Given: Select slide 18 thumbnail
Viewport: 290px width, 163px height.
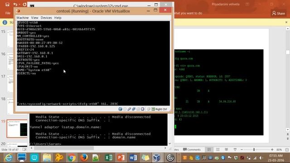Looking at the screenshot, I should tap(10, 106).
